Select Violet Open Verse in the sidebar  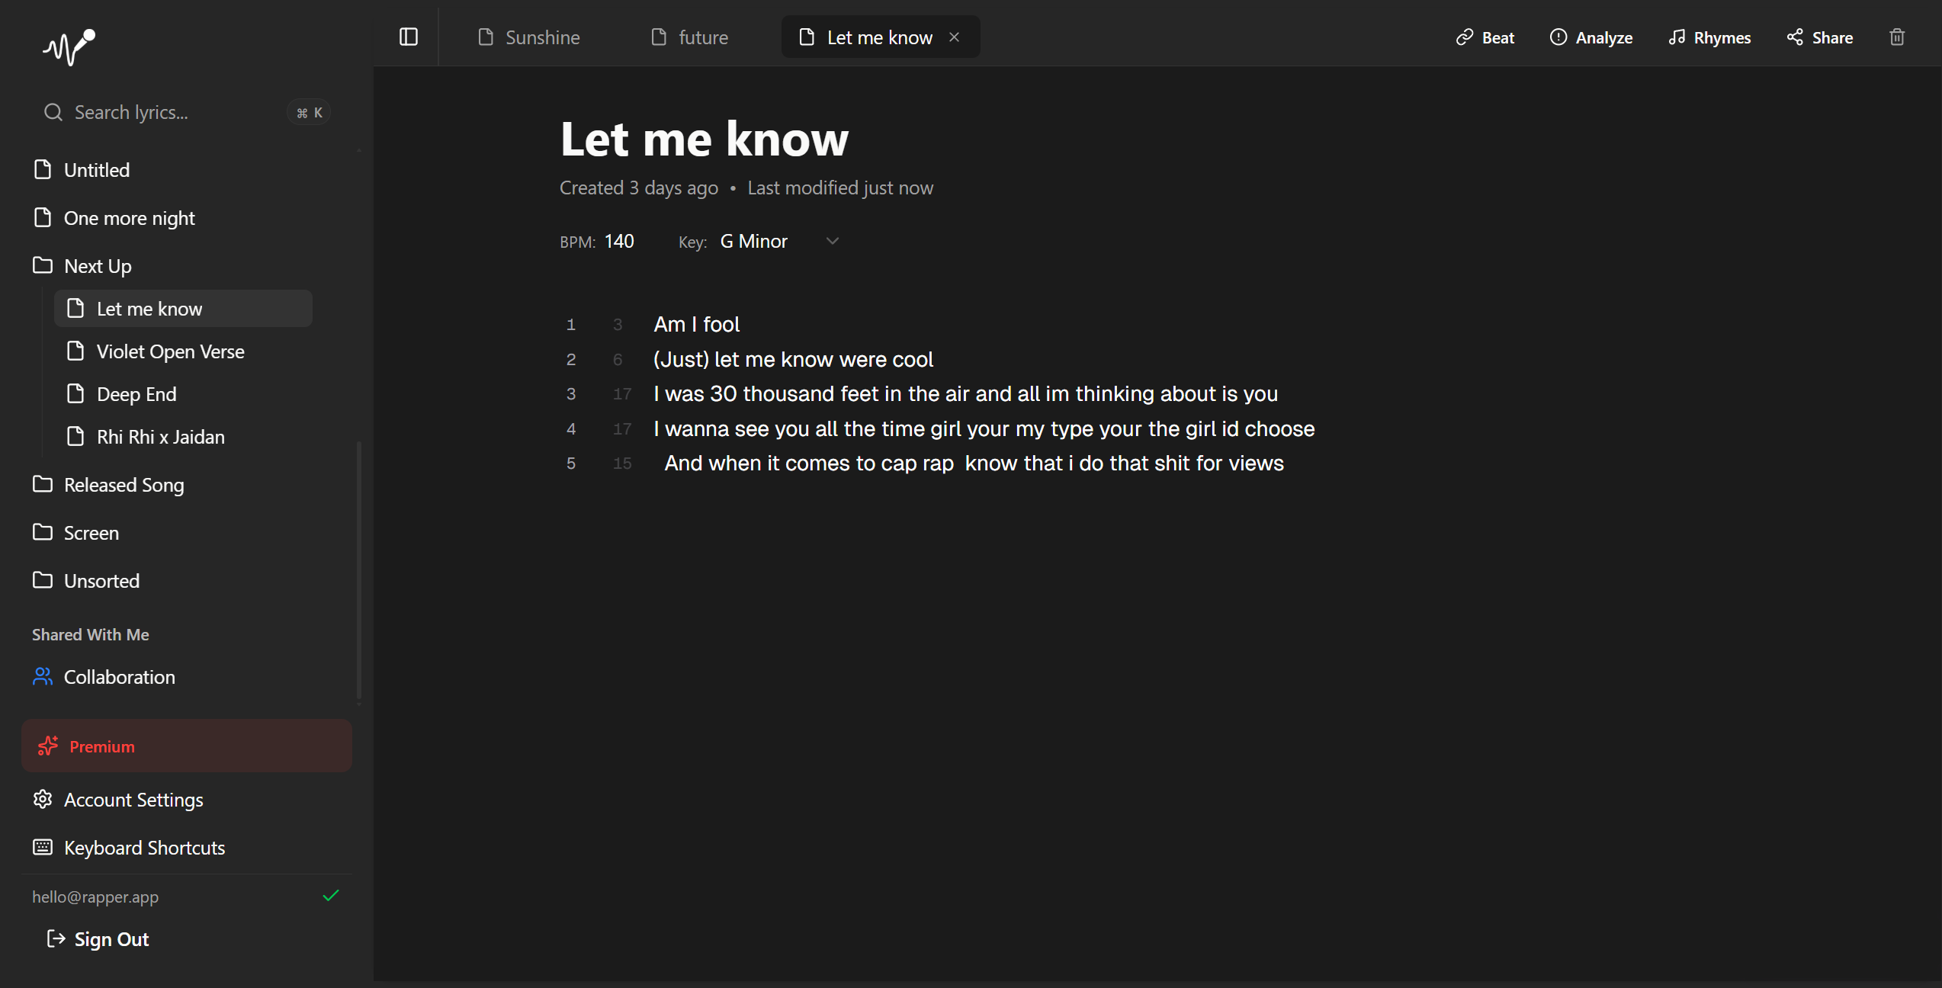tap(170, 351)
